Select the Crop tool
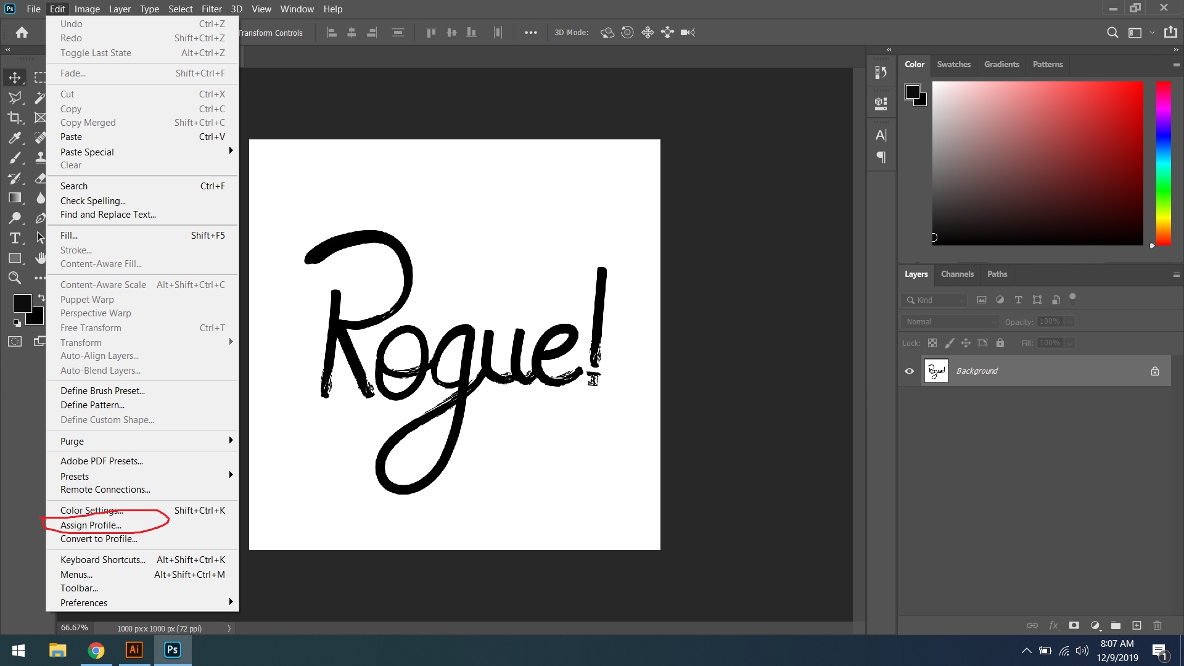Image resolution: width=1184 pixels, height=666 pixels. (15, 117)
